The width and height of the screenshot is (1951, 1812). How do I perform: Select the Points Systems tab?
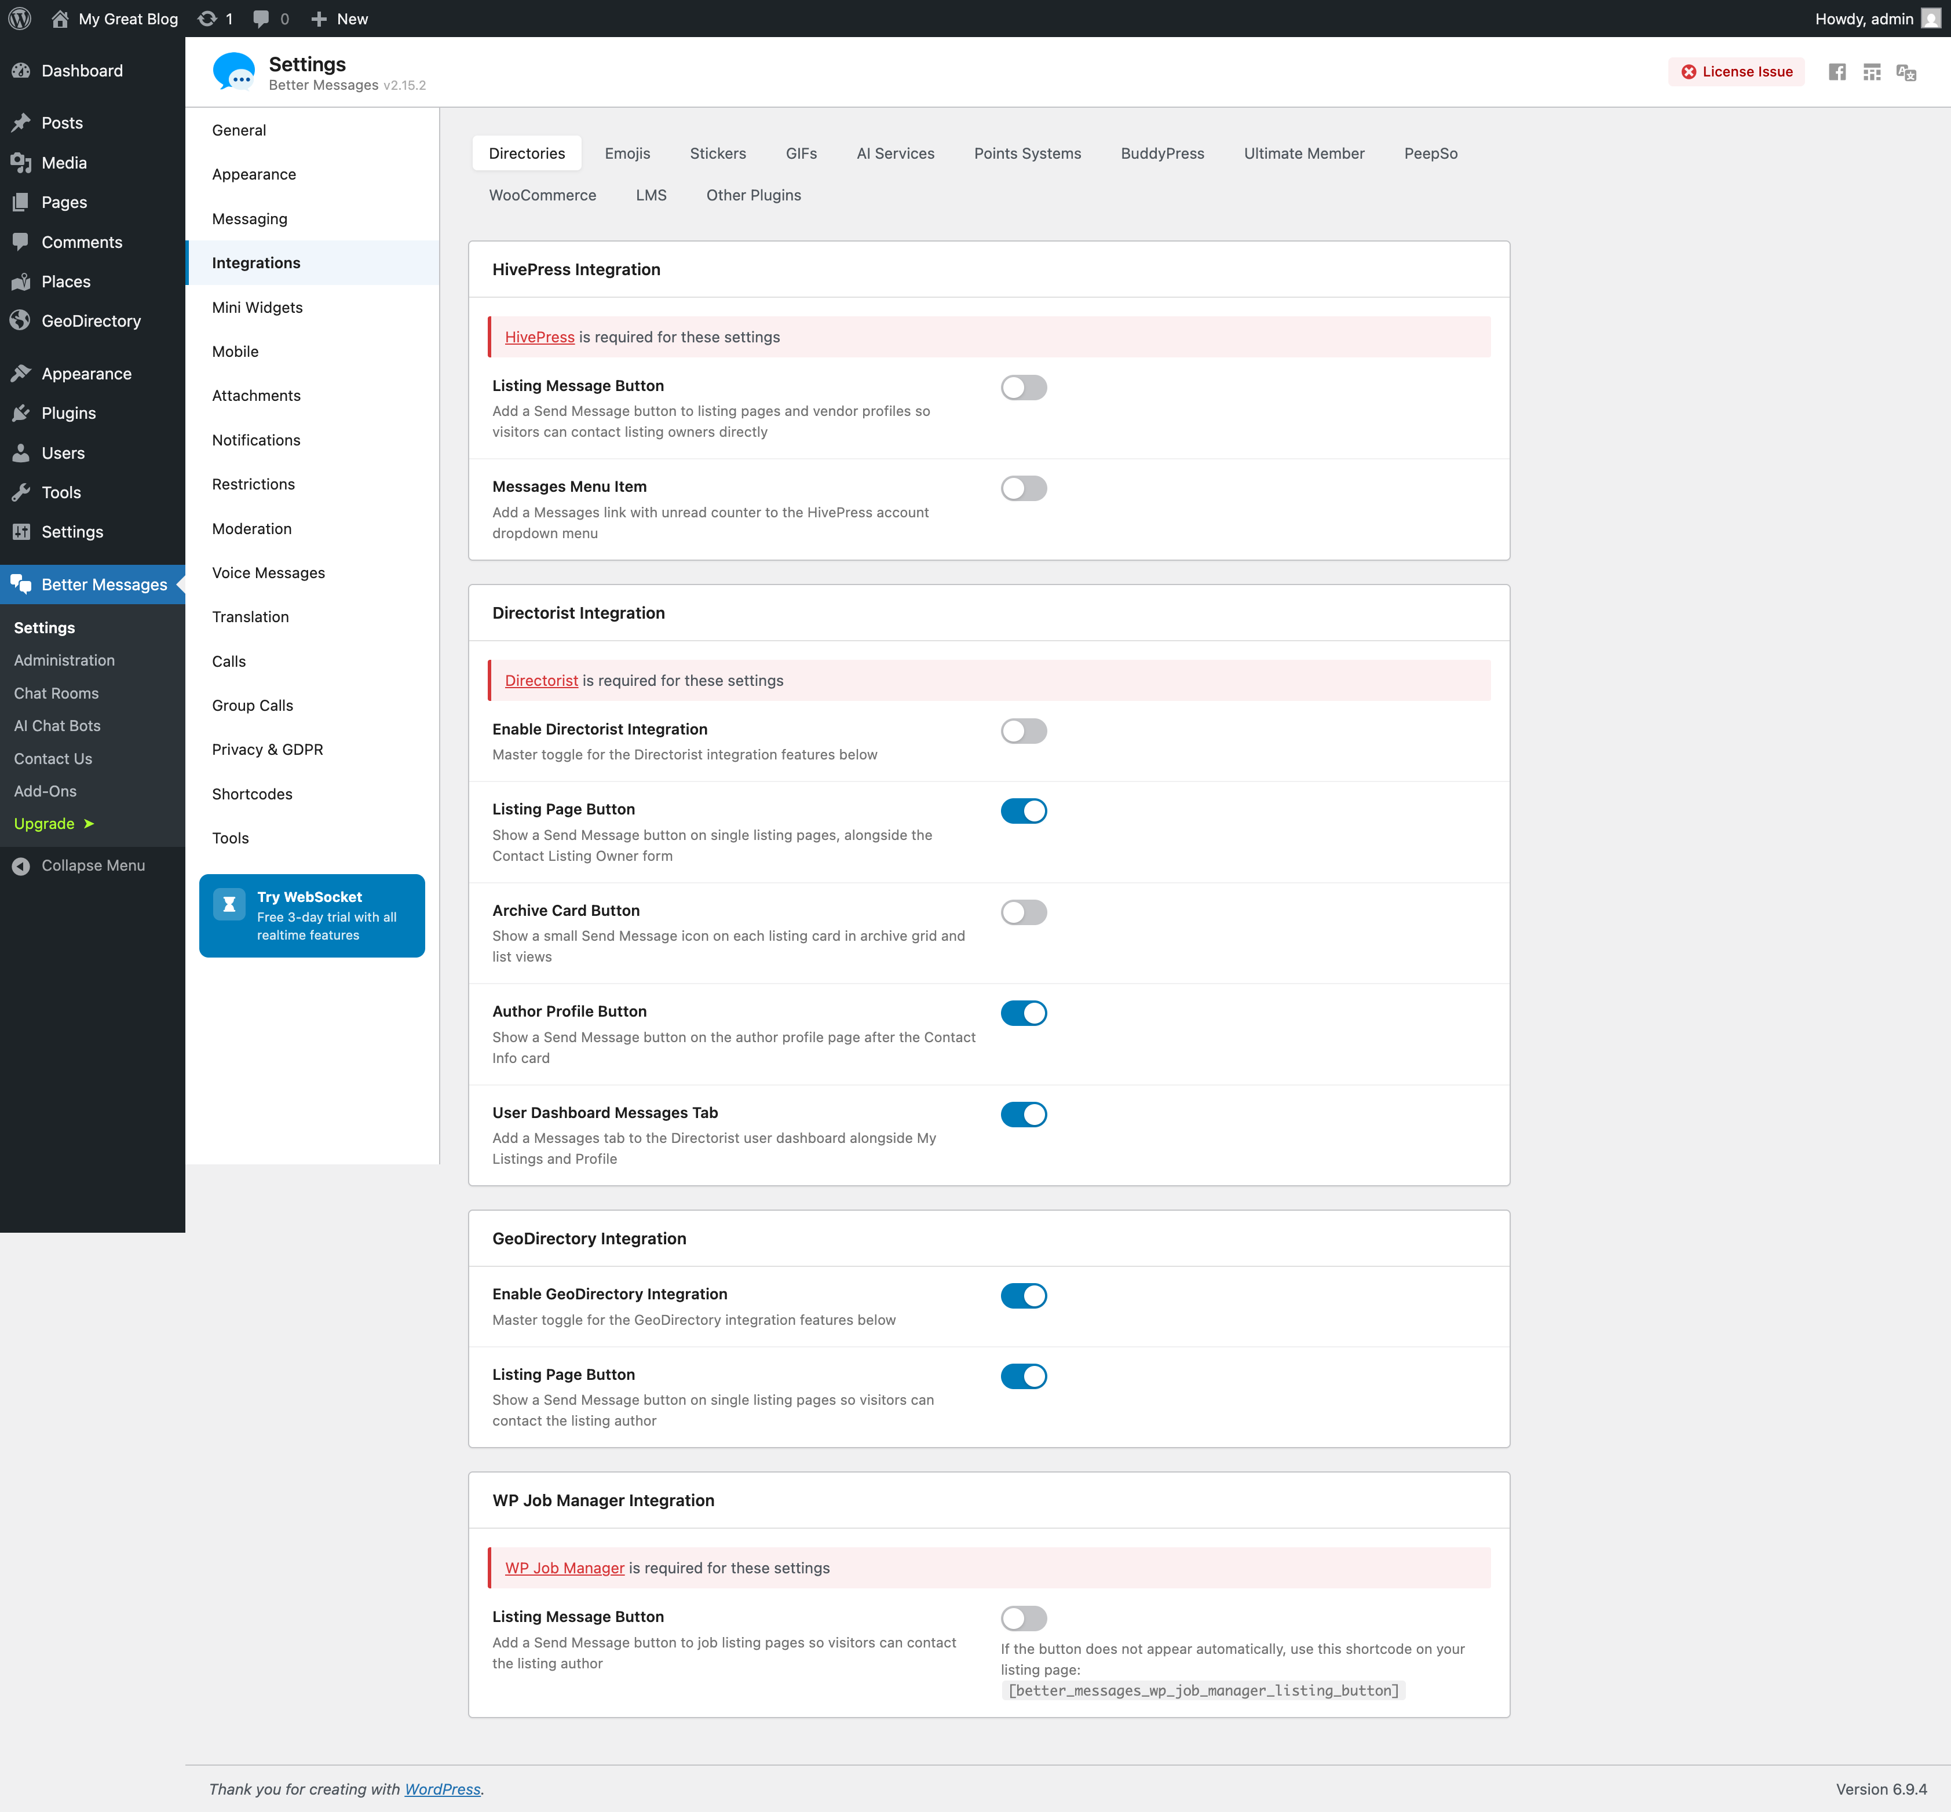pyautogui.click(x=1028, y=153)
